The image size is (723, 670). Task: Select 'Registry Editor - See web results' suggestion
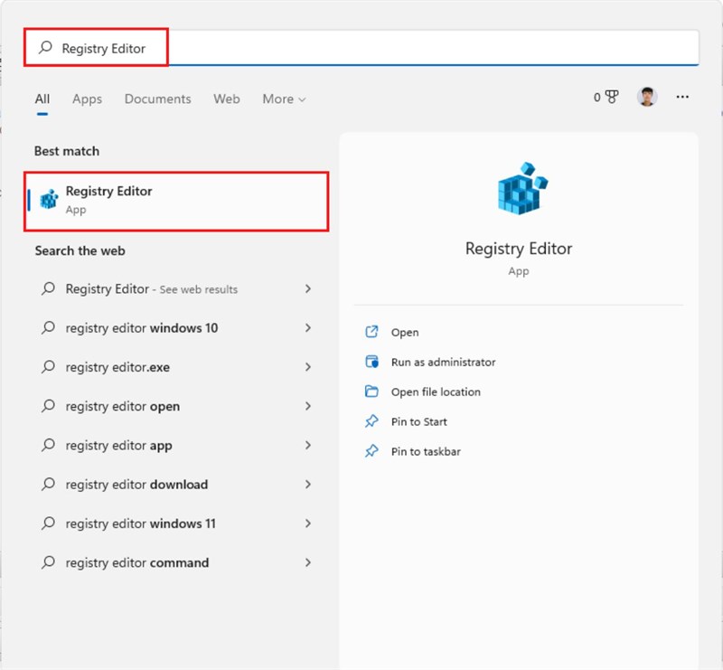pyautogui.click(x=176, y=288)
